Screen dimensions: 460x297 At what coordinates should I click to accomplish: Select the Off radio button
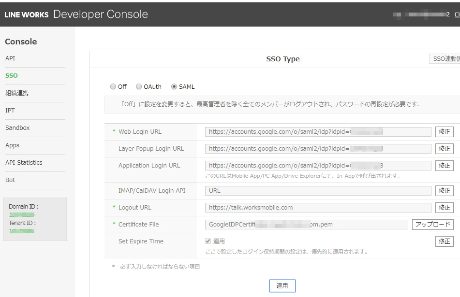(113, 87)
